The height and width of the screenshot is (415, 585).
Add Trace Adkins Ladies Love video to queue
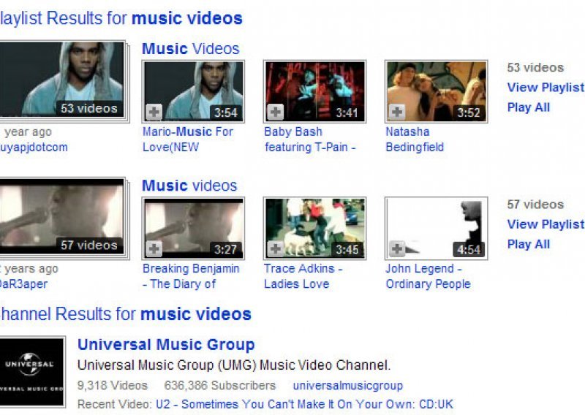point(276,248)
